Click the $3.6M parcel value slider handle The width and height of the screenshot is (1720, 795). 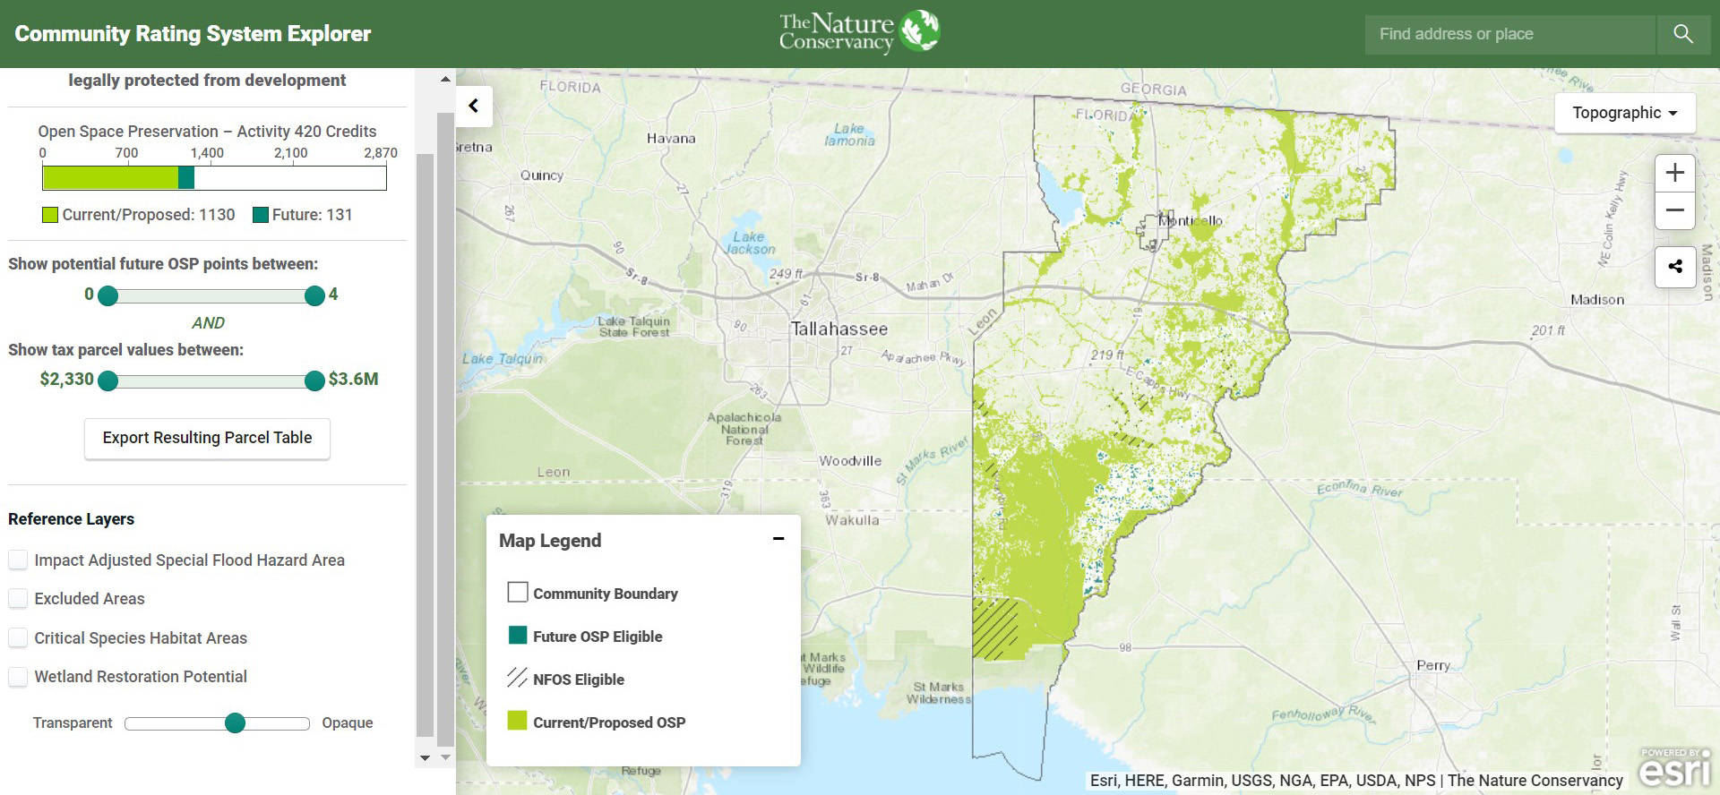click(x=314, y=381)
